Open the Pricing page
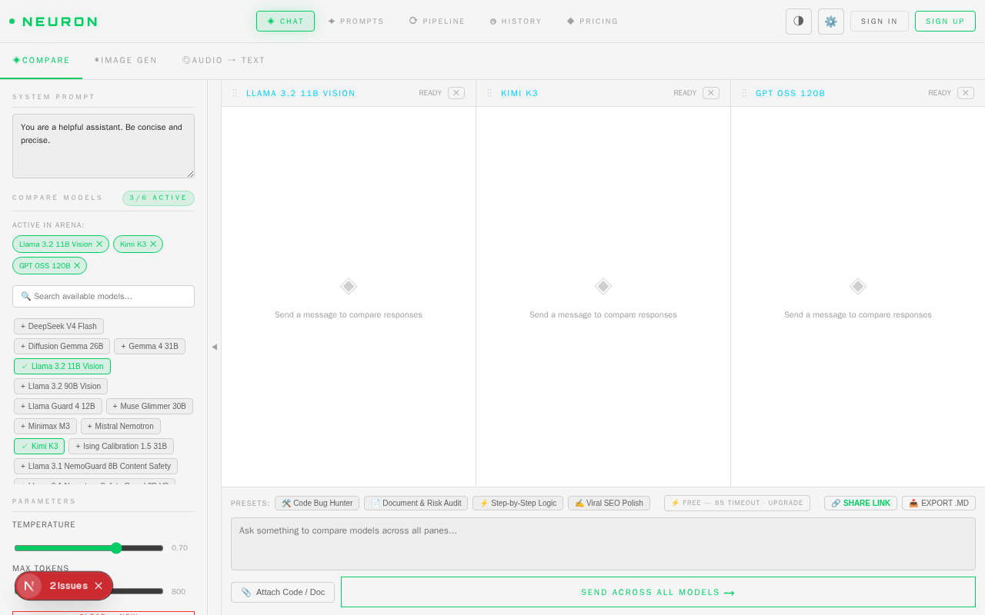This screenshot has width=985, height=615. tap(593, 22)
